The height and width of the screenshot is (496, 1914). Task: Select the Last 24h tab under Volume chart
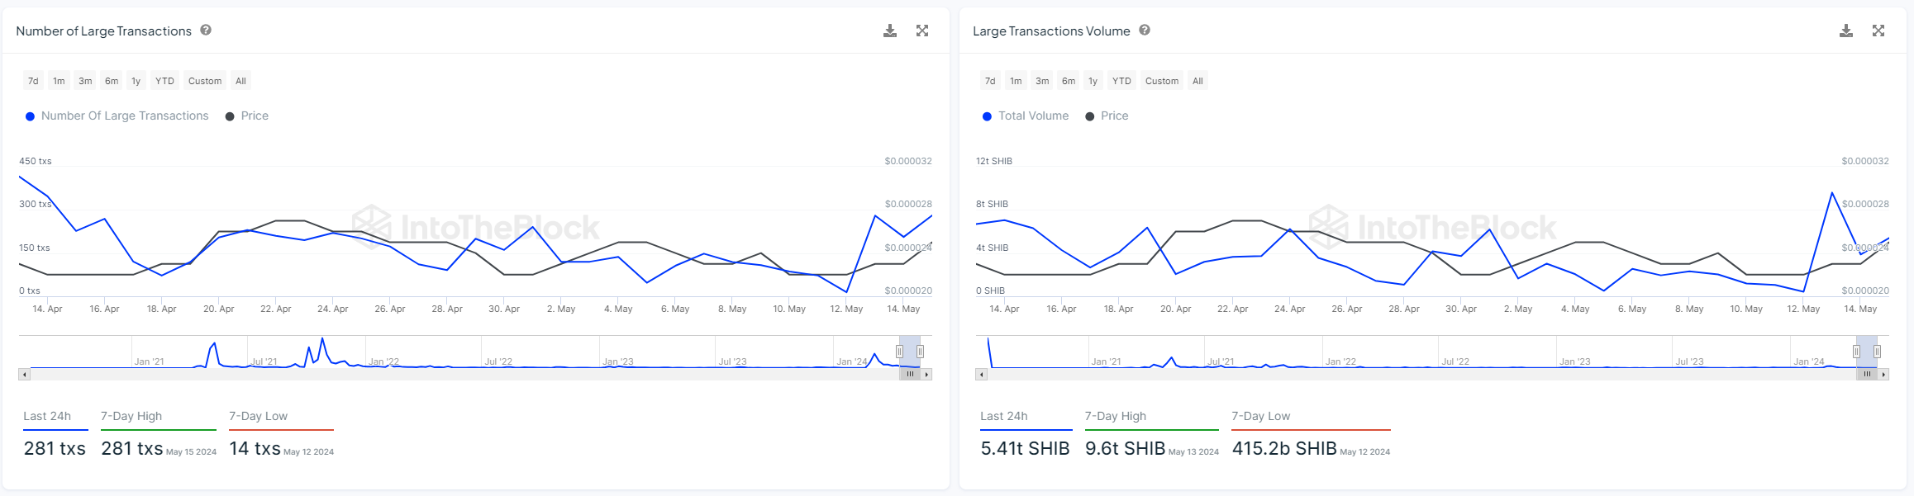pyautogui.click(x=1004, y=417)
